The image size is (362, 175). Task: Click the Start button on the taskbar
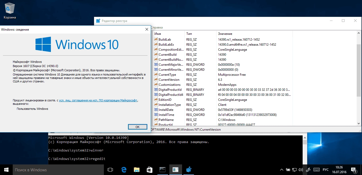(x=6, y=170)
